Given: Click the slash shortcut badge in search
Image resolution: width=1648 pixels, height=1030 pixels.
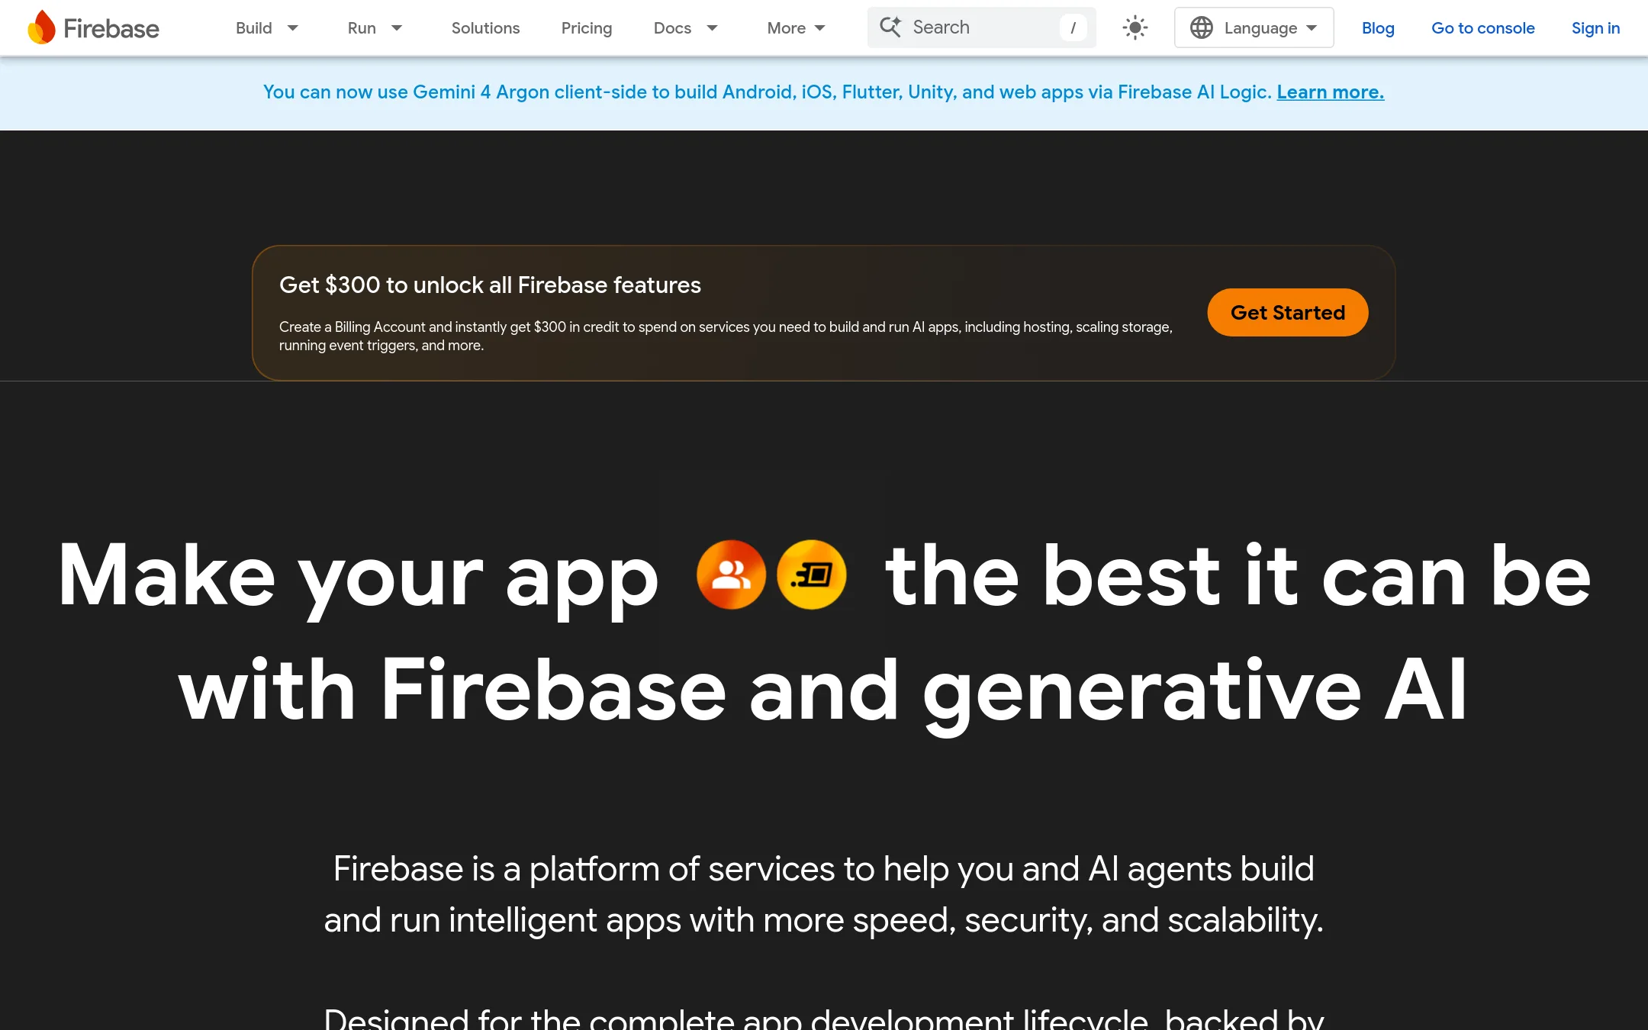Looking at the screenshot, I should (x=1073, y=27).
